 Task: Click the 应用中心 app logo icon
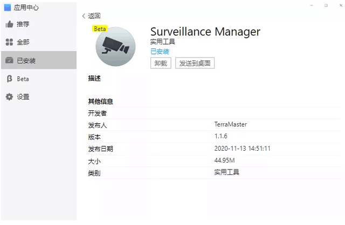coord(8,8)
